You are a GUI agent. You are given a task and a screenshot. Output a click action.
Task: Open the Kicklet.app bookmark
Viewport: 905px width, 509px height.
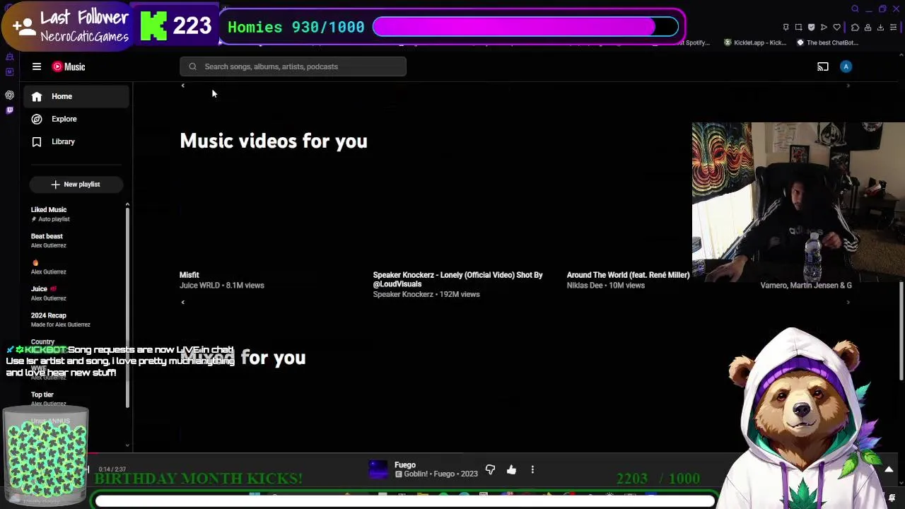754,42
